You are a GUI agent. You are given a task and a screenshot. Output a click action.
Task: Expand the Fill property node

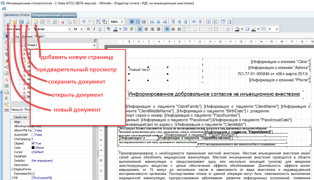click(12, 178)
